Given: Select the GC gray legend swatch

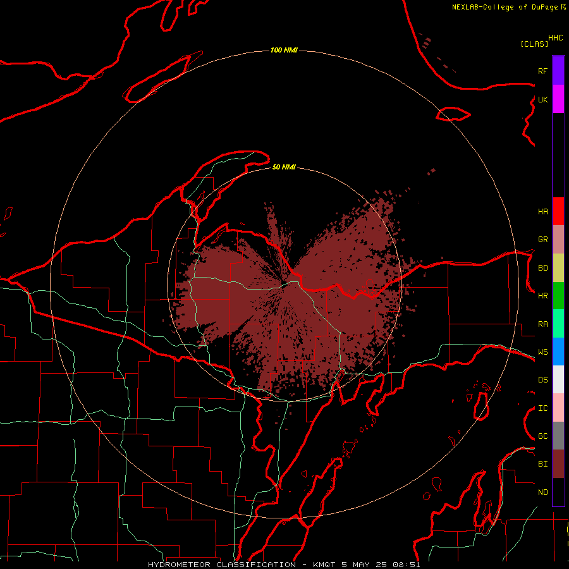Looking at the screenshot, I should [x=558, y=436].
